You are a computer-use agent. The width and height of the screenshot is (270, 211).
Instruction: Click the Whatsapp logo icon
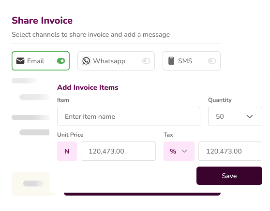click(x=86, y=61)
